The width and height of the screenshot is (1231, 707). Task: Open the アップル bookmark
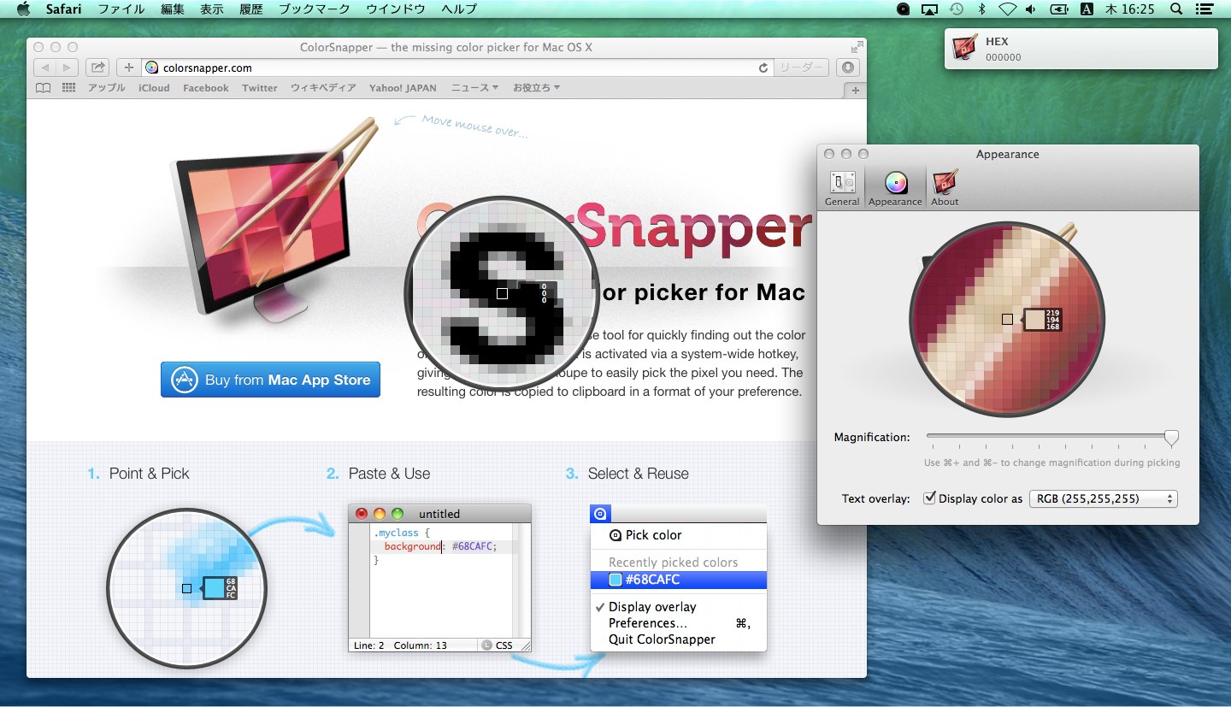tap(107, 88)
